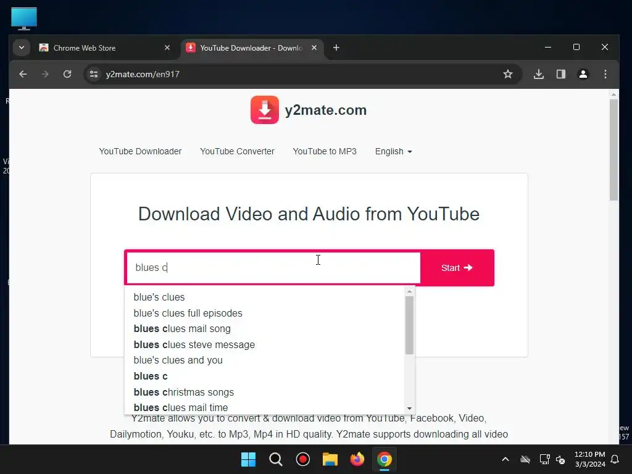Screen dimensions: 632x474
Task: Click the cloud sync tray icon
Action: [525, 459]
